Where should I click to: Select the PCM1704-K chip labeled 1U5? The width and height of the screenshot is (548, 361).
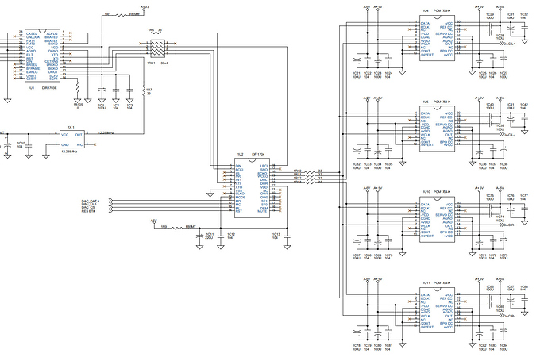tap(438, 129)
